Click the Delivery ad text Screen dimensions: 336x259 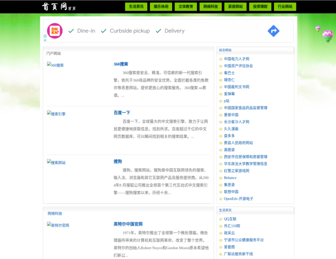(174, 31)
